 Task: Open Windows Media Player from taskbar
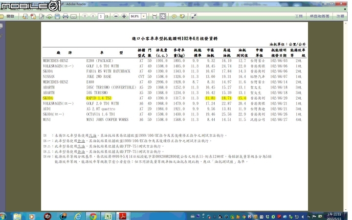coord(32,217)
